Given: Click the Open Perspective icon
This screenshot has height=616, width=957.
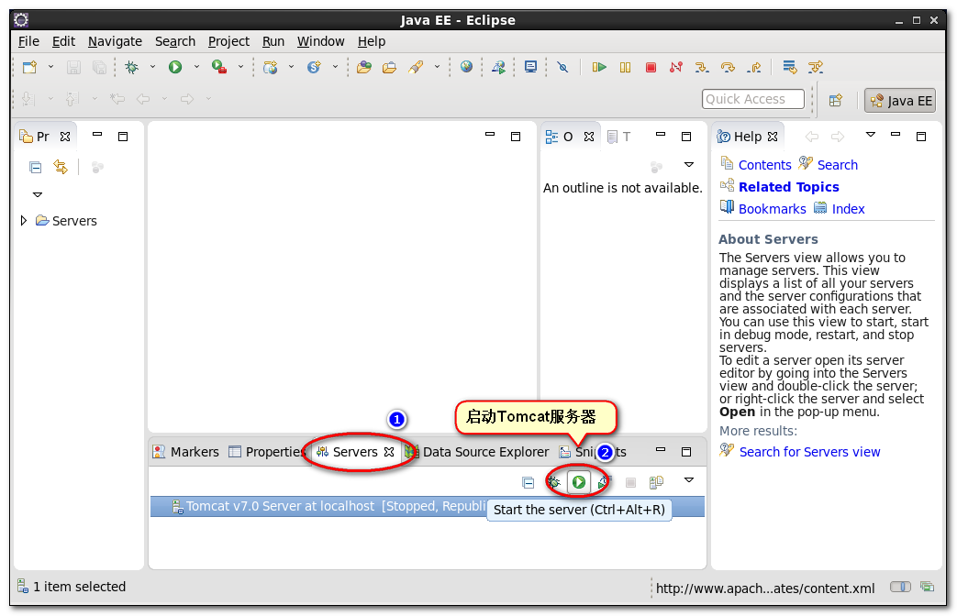Looking at the screenshot, I should click(836, 100).
